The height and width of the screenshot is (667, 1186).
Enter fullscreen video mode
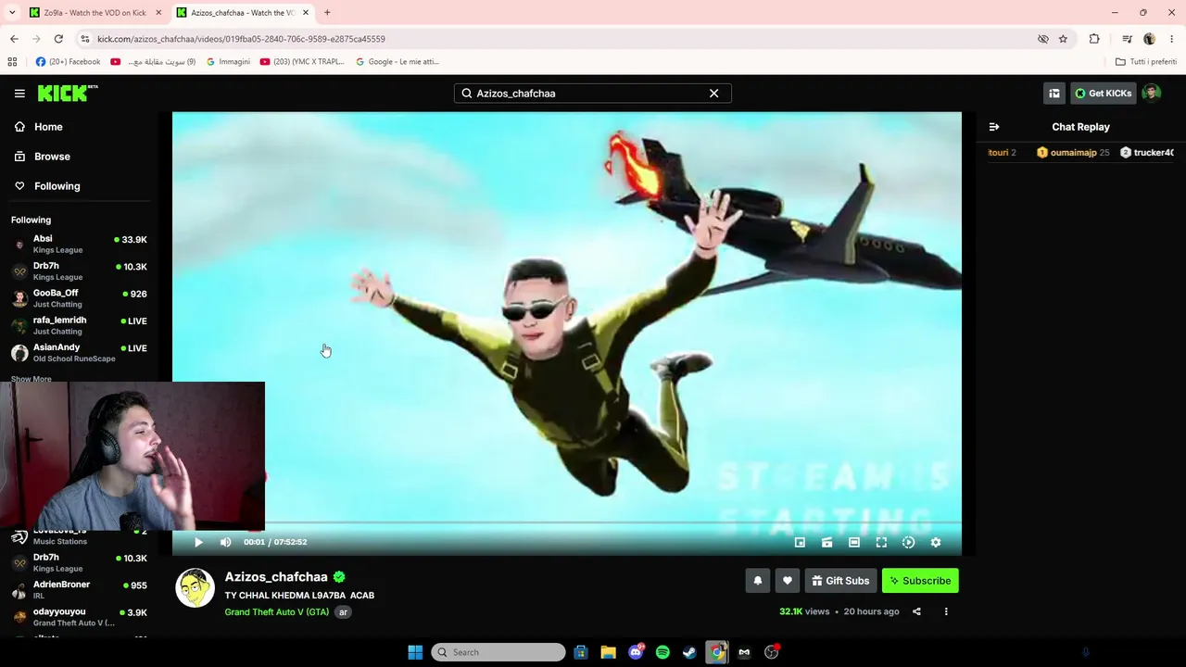click(x=881, y=542)
